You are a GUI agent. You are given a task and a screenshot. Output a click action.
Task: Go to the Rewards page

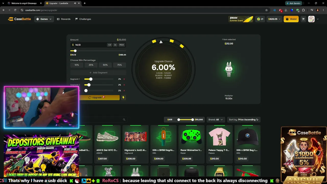(64, 19)
